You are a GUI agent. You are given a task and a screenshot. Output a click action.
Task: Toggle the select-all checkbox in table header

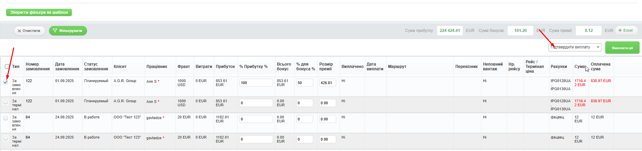[x=7, y=67]
